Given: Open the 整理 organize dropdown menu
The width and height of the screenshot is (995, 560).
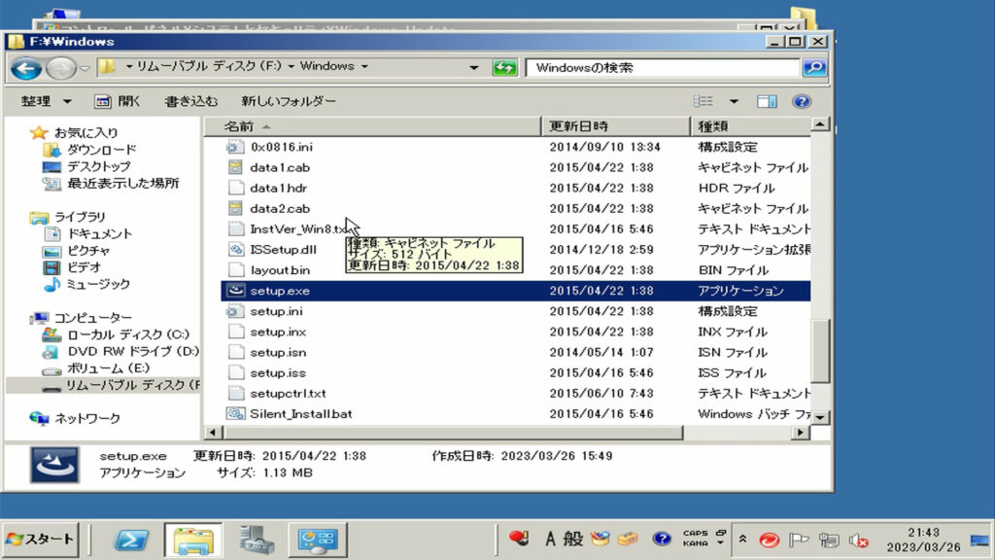Looking at the screenshot, I should click(x=47, y=101).
